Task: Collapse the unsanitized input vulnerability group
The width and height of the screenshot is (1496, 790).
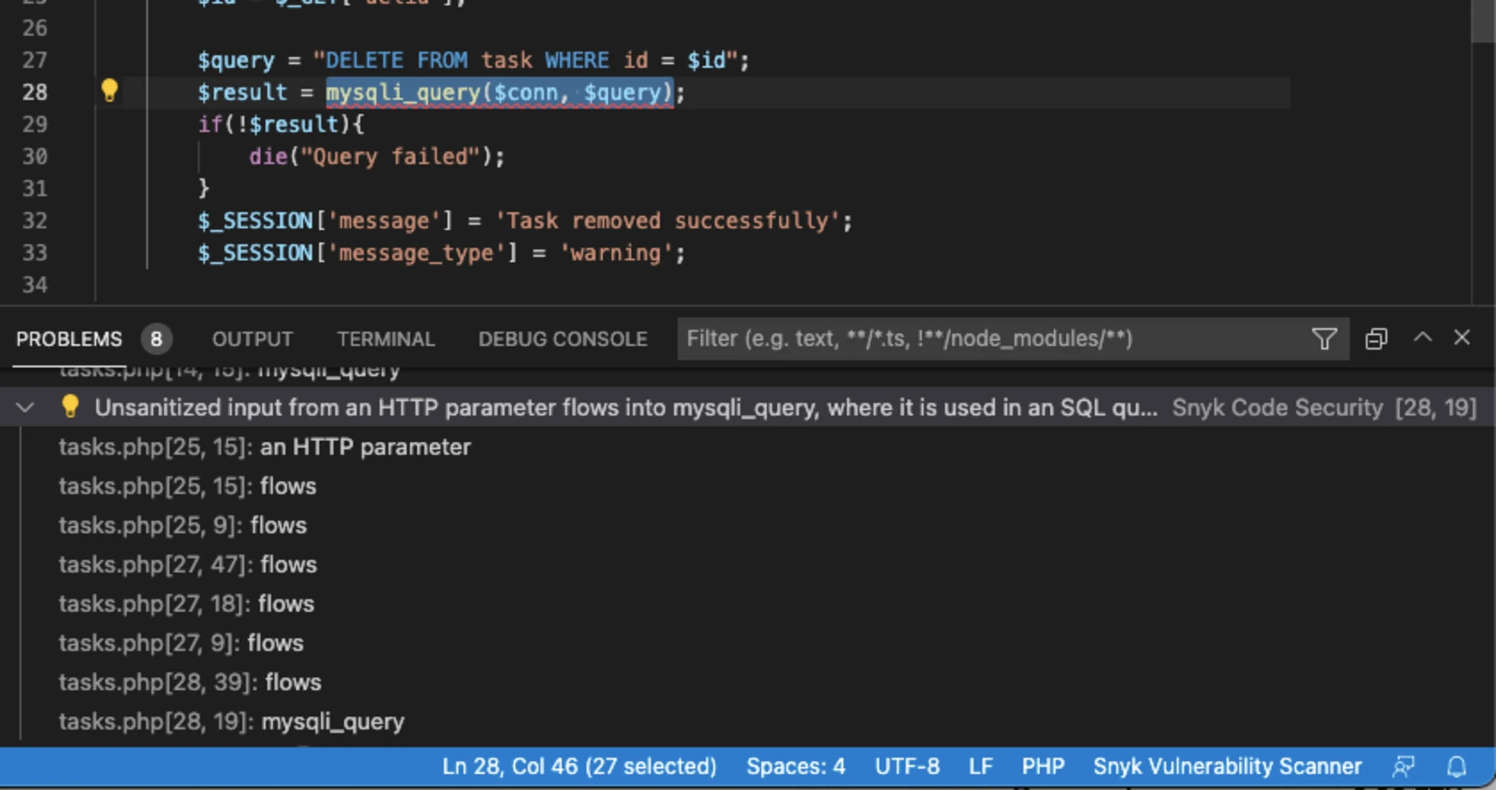Action: pos(25,407)
